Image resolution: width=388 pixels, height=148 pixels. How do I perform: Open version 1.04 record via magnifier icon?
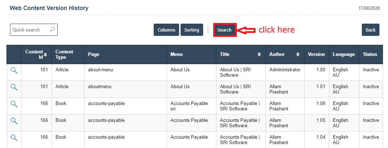14,137
